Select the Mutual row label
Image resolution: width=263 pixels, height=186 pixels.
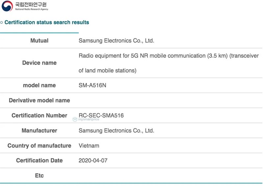tap(39, 41)
